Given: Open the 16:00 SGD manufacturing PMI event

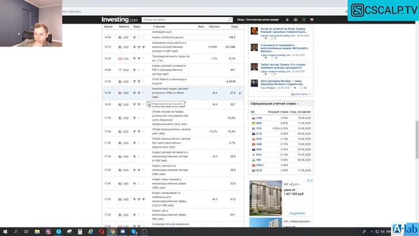Looking at the screenshot, I should click(169, 70).
